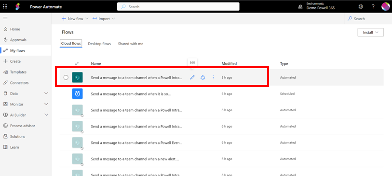Open the Scheduled flow alarm clock icon

(78, 94)
